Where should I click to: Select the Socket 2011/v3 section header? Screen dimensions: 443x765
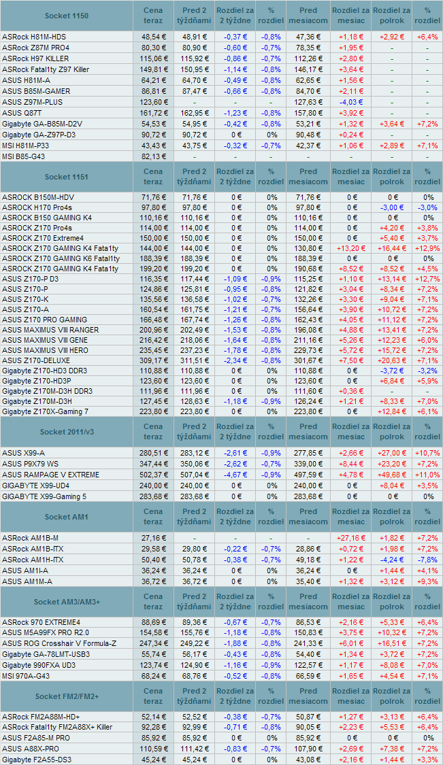(x=66, y=432)
